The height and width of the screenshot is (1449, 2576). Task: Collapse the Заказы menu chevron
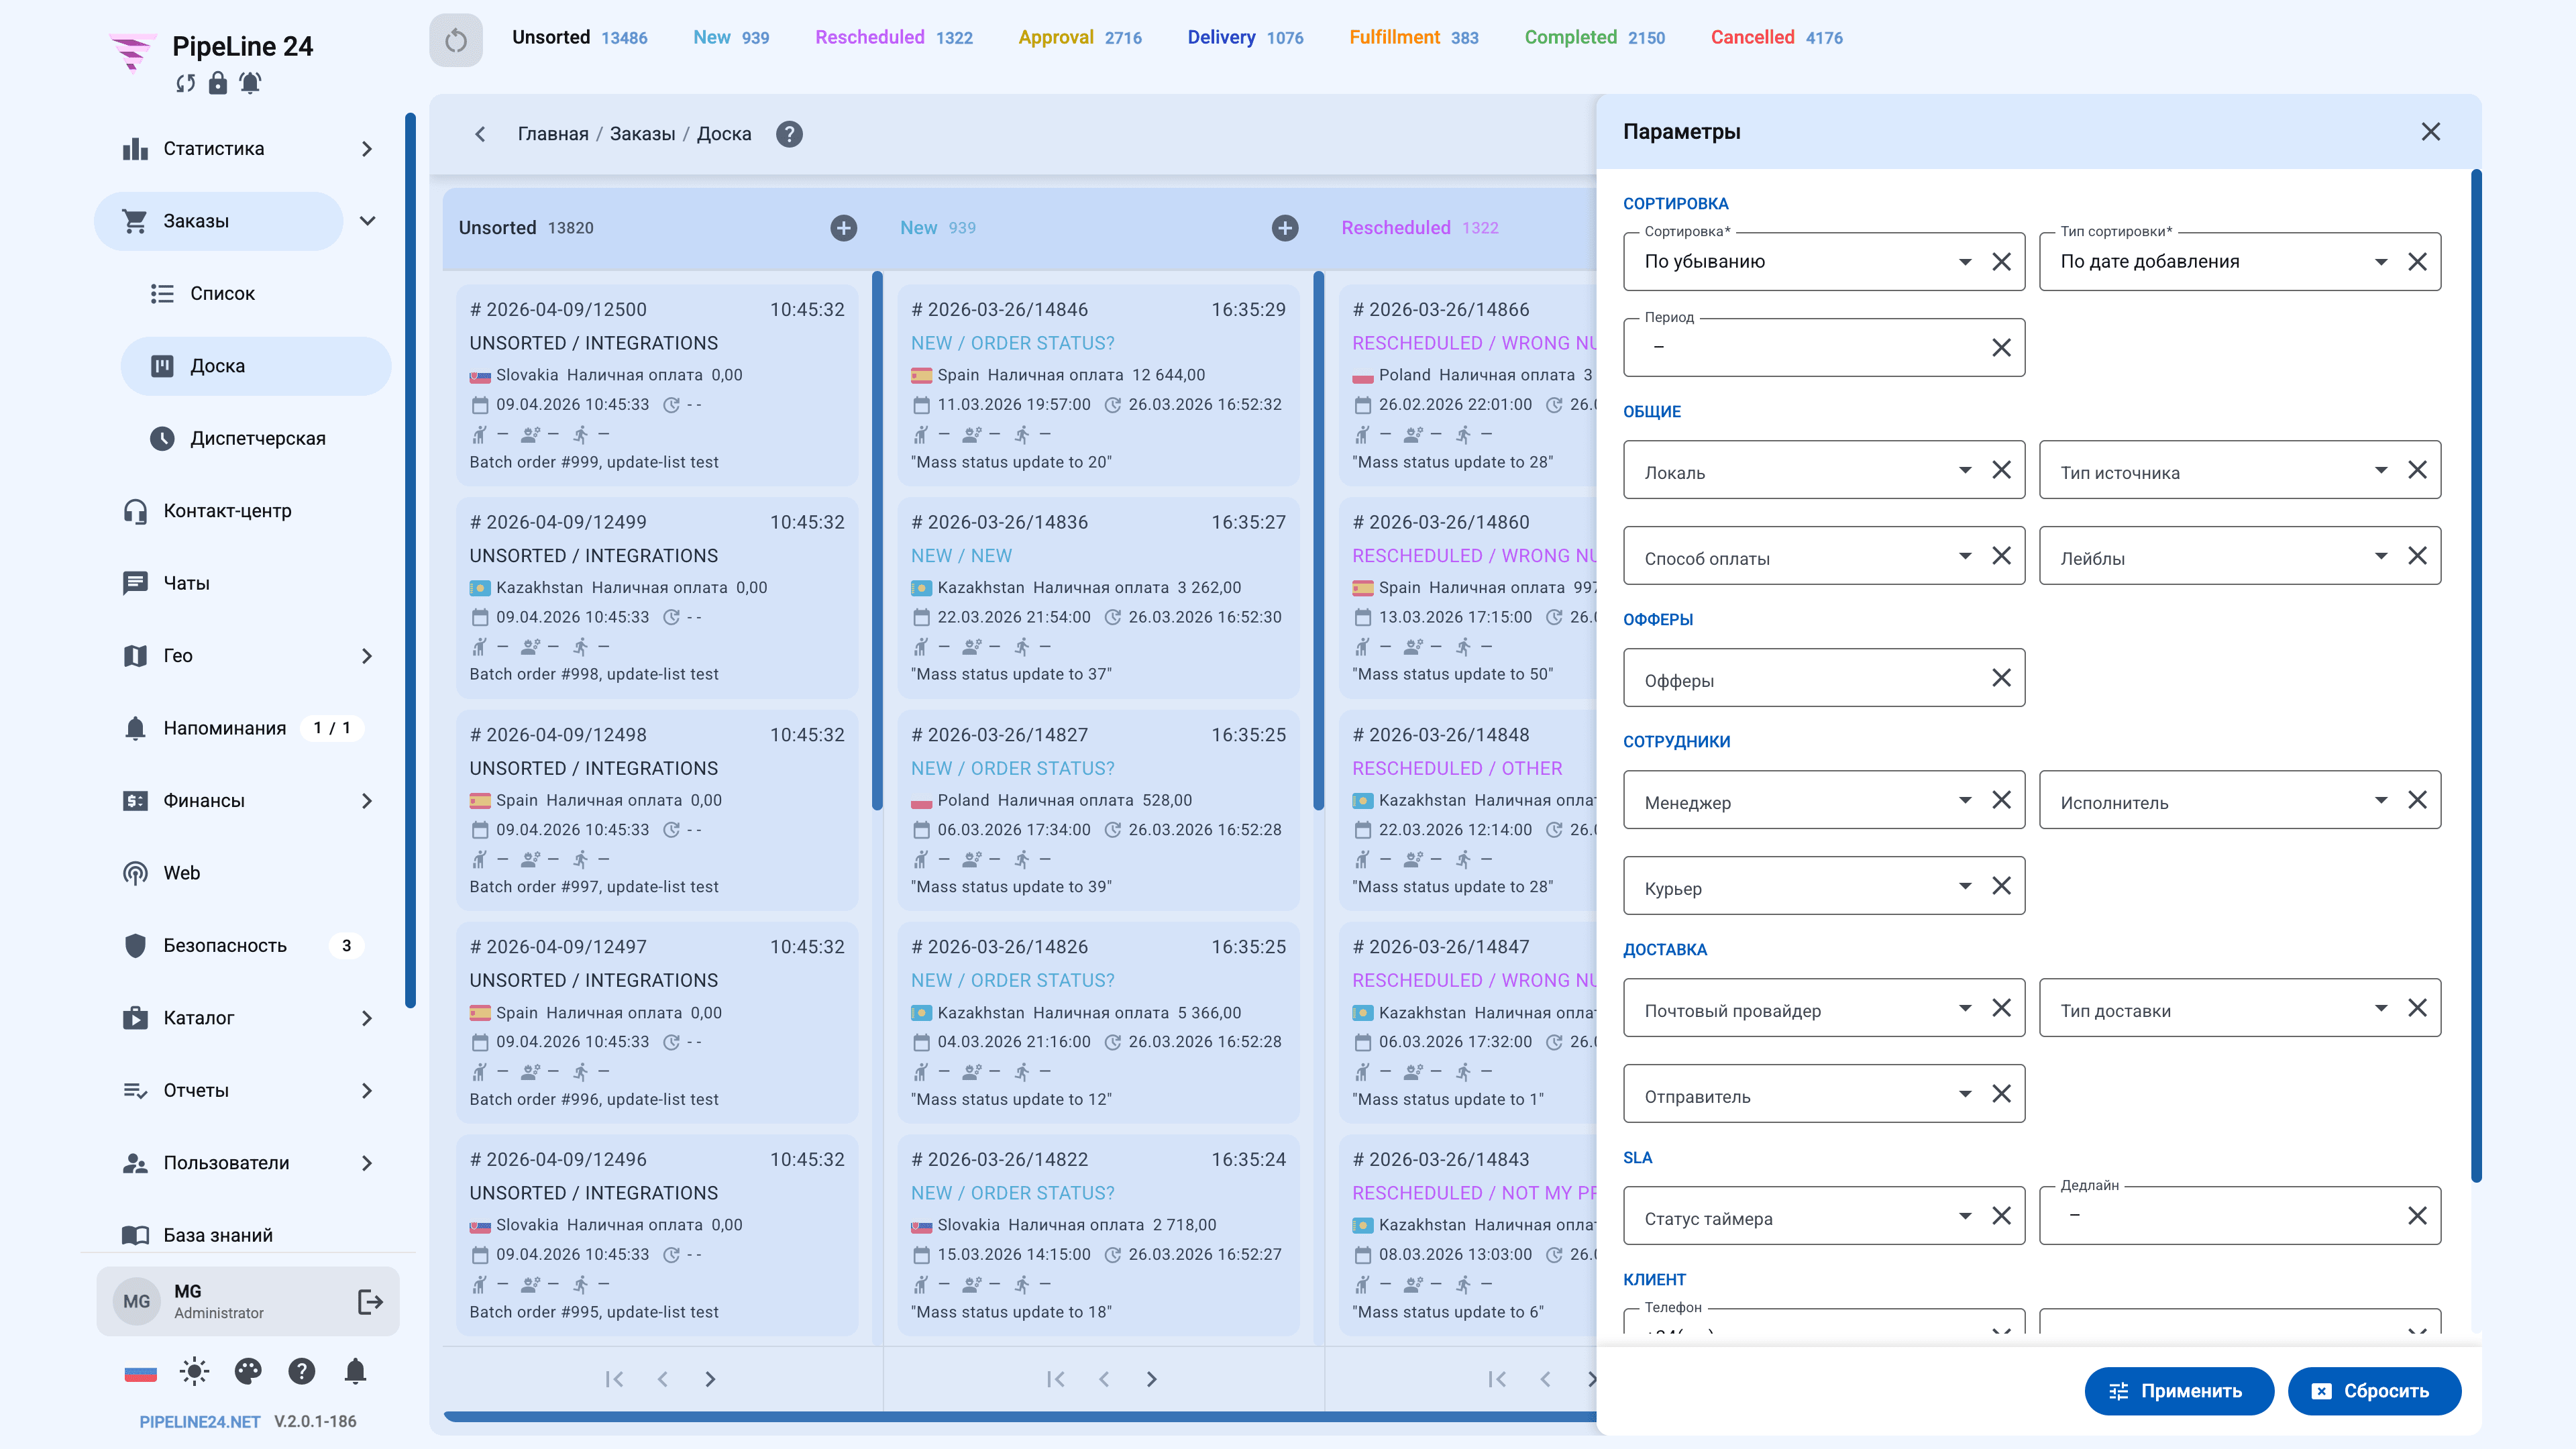point(367,221)
